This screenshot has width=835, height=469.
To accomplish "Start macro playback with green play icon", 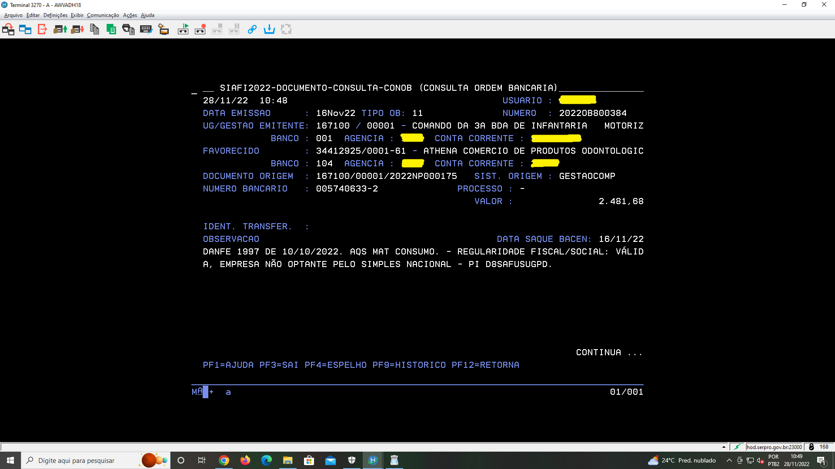I will (x=183, y=30).
